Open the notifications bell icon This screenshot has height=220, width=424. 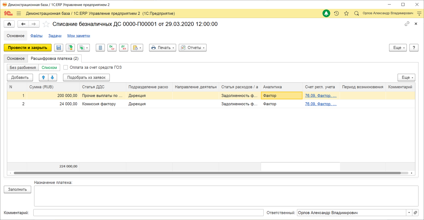[x=326, y=13]
